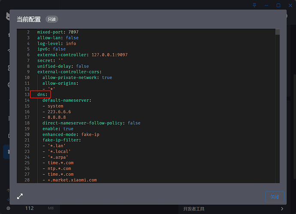
Task: Click the enable: true line
Action: (58, 129)
